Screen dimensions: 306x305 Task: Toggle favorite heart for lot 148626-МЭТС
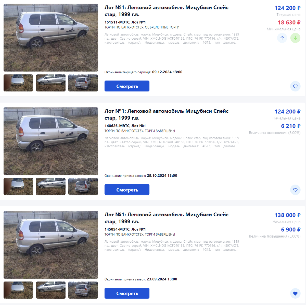click(x=295, y=190)
